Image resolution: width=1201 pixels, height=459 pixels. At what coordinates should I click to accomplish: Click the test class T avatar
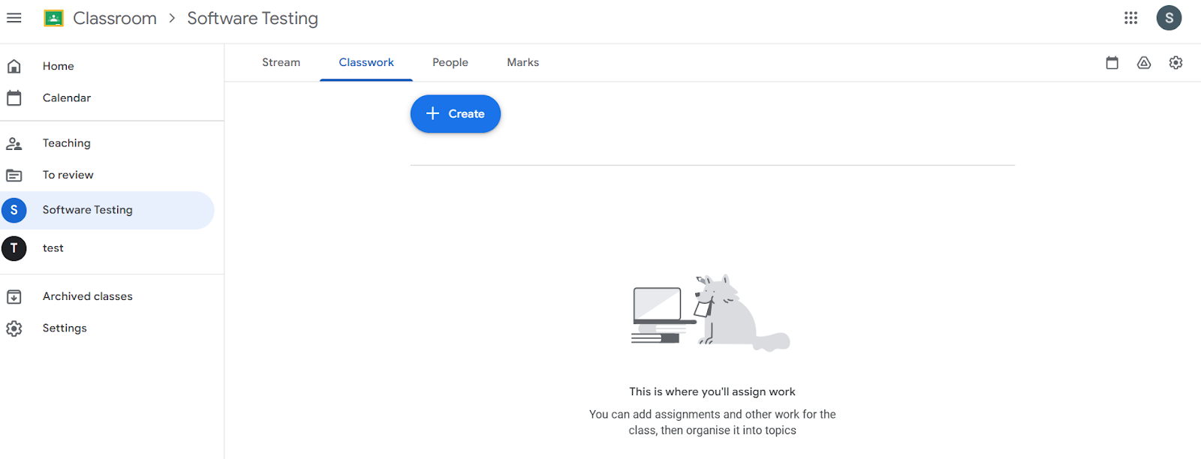coord(14,248)
